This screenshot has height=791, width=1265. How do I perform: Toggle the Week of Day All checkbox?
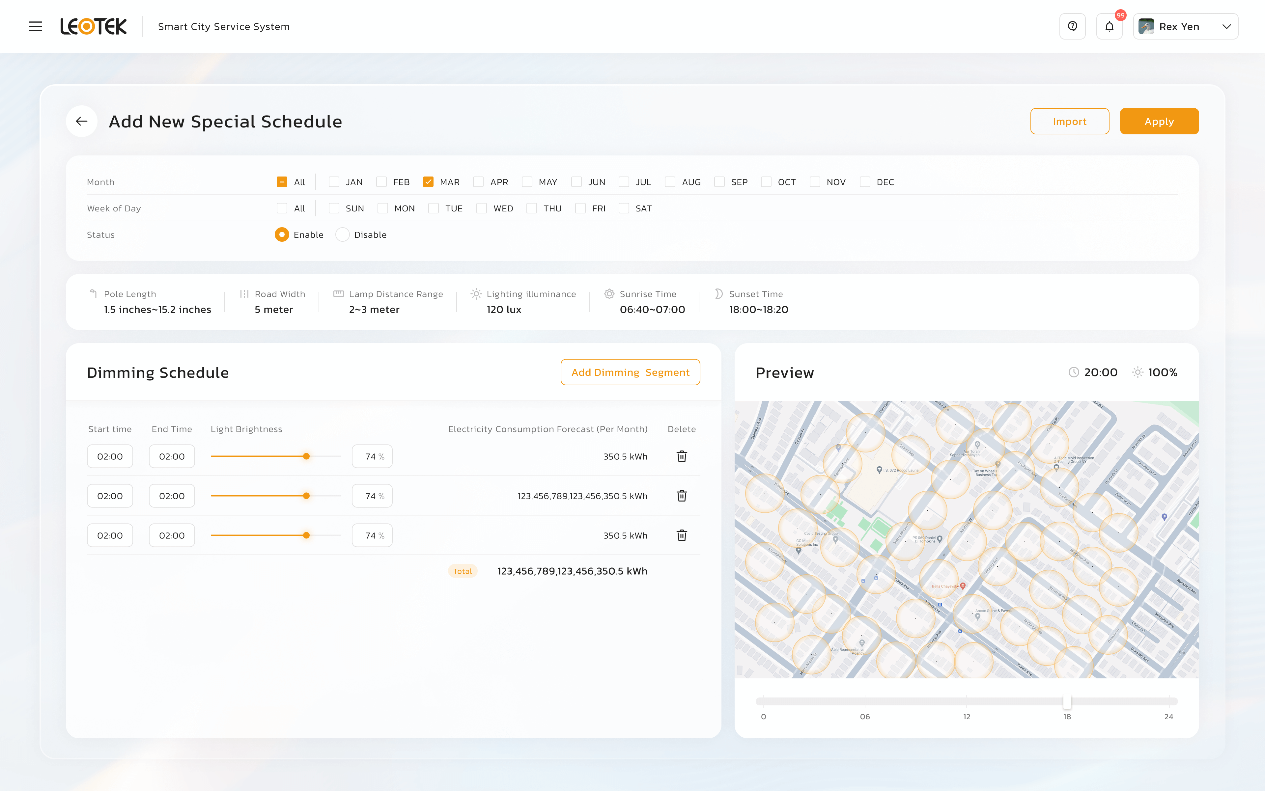(x=282, y=208)
